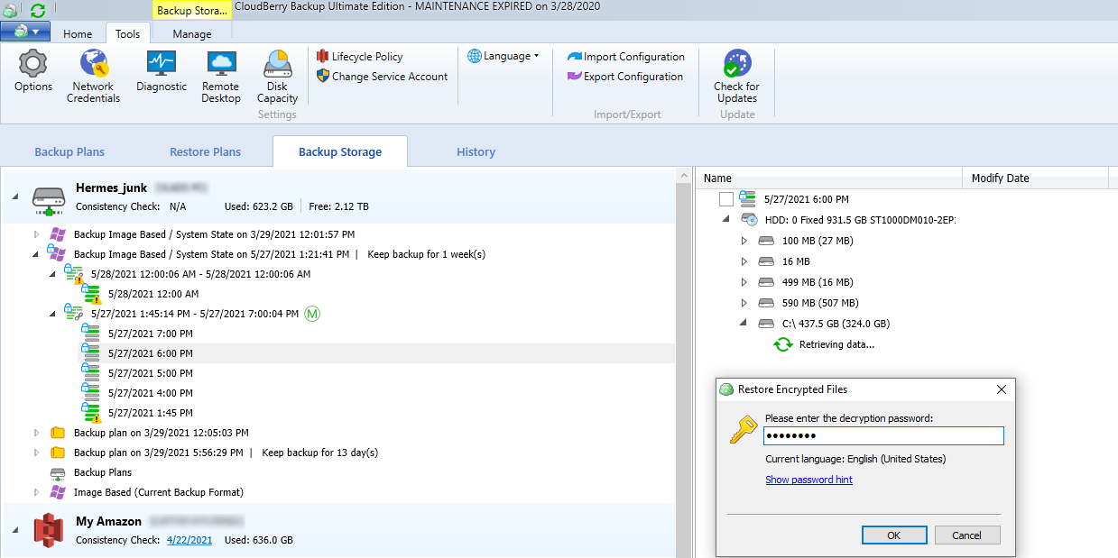This screenshot has height=558, width=1118.
Task: Expand Image Based (Current Backup Format)
Action: click(36, 492)
